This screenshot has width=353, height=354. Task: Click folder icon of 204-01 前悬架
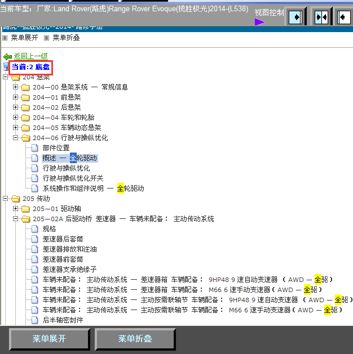click(25, 97)
